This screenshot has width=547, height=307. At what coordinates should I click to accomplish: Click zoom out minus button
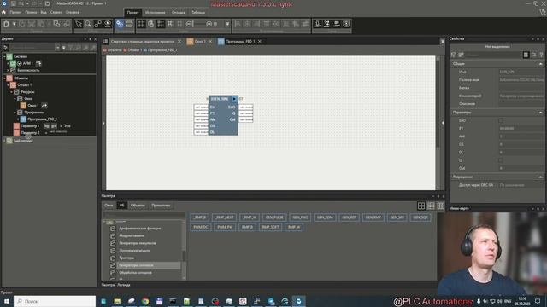[189, 24]
